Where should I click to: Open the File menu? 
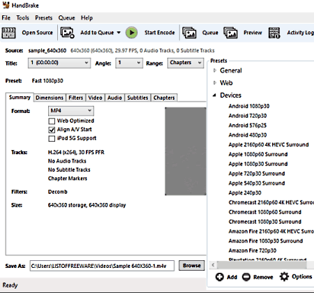pyautogui.click(x=6, y=18)
